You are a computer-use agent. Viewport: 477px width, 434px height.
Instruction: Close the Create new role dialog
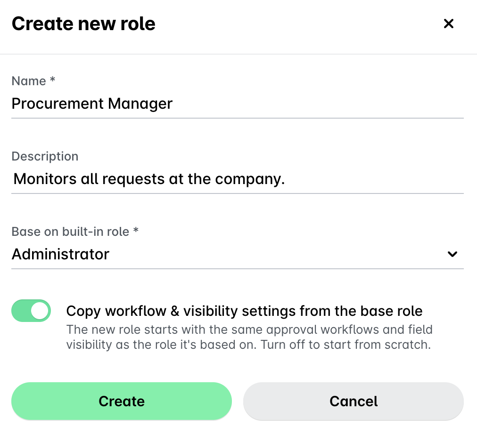click(448, 24)
